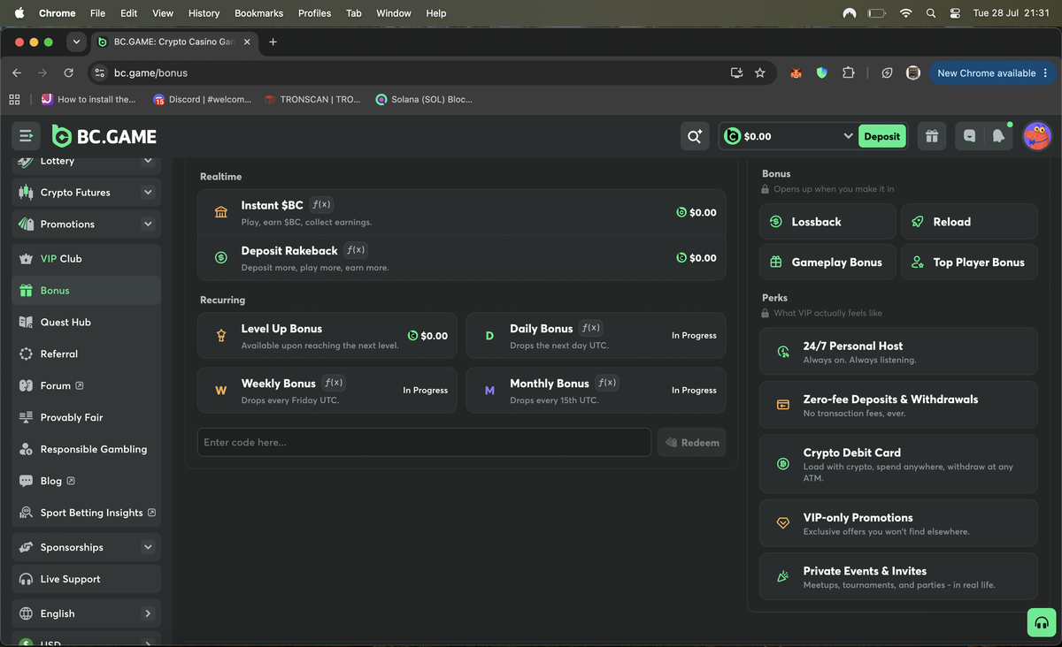Click the Zero-fee Deposits card icon

pos(782,405)
